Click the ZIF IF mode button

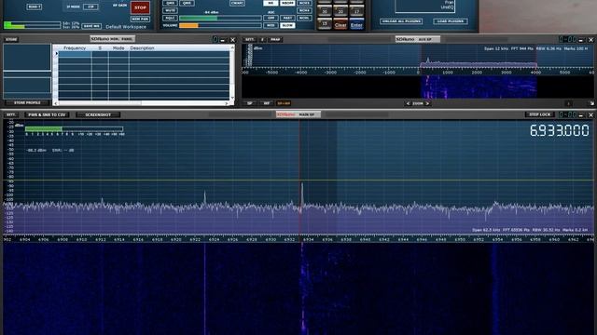[90, 7]
